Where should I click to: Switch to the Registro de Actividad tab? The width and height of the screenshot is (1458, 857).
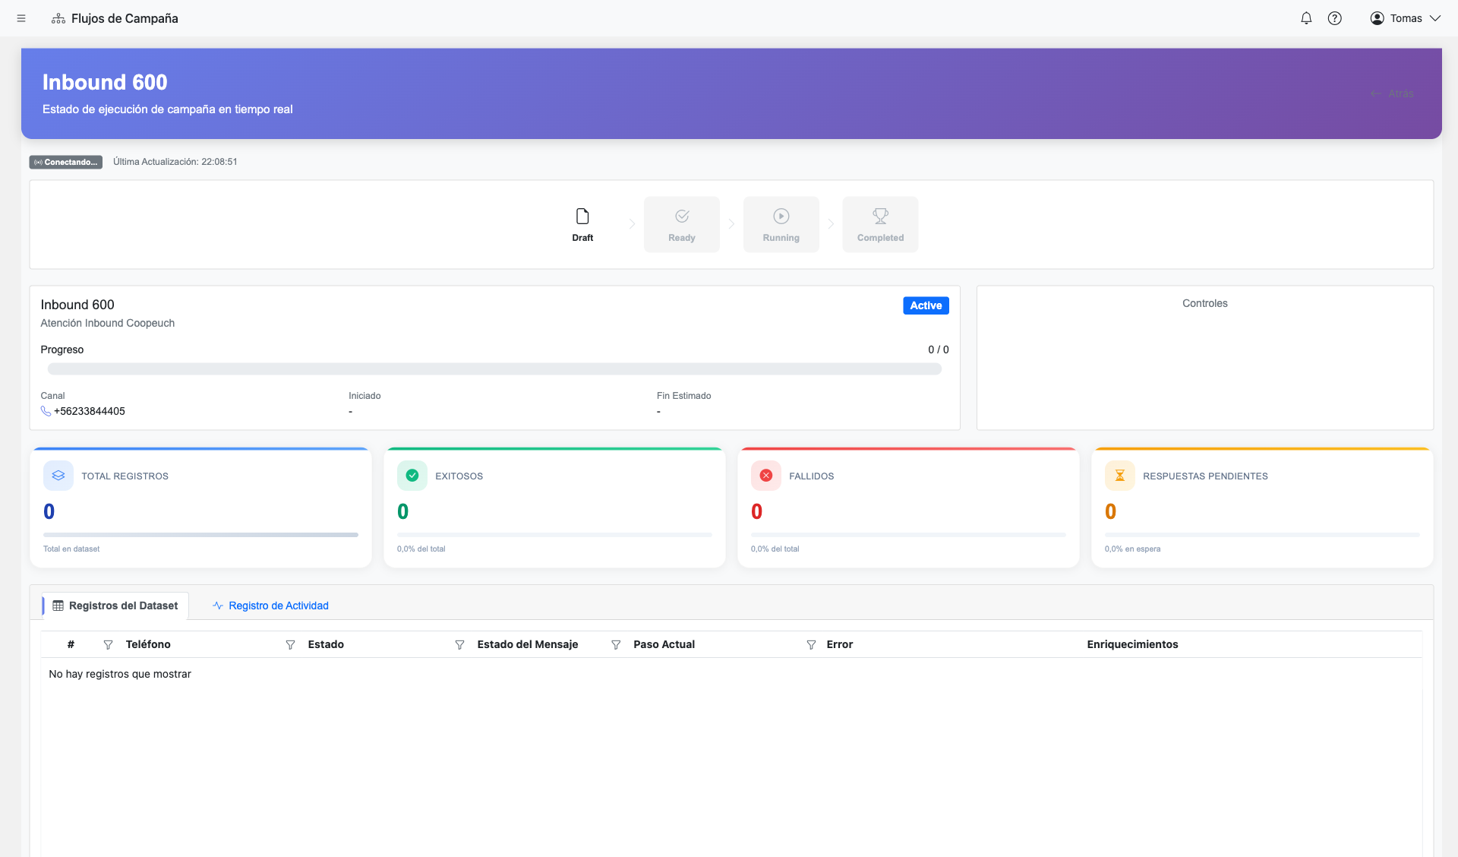tap(270, 606)
